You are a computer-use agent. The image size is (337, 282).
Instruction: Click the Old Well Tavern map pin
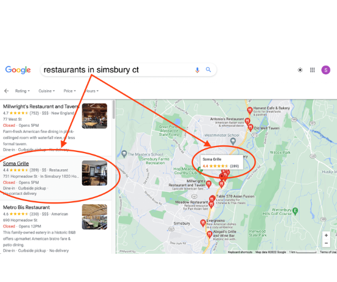pos(251,128)
